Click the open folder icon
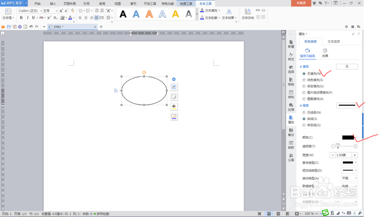Screen dimensions: 378x217 [x=3, y=27]
